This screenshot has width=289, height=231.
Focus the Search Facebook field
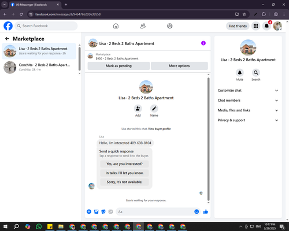(46, 26)
